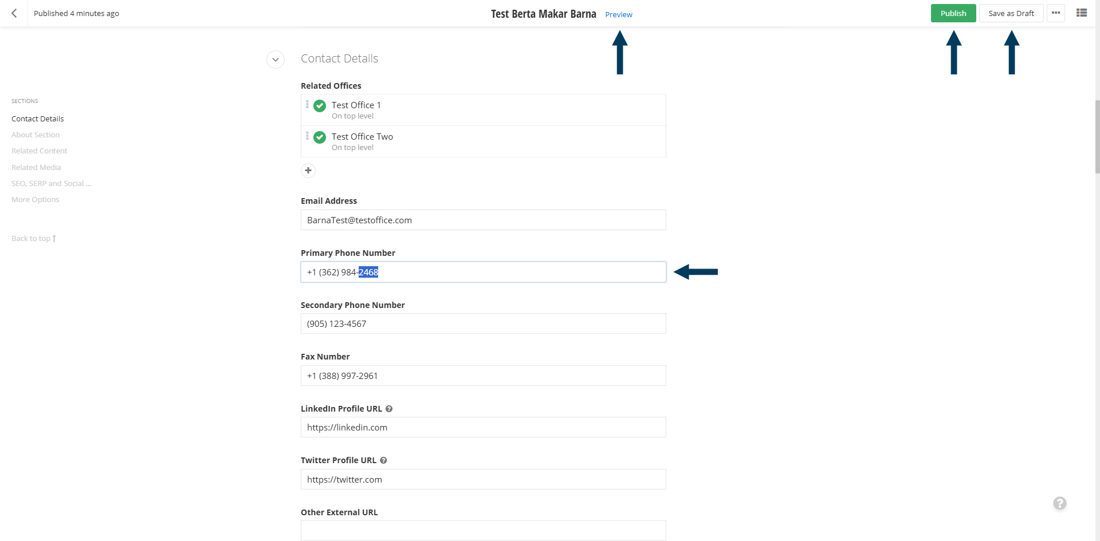Grab the drag handle for Test Office 1

point(307,104)
